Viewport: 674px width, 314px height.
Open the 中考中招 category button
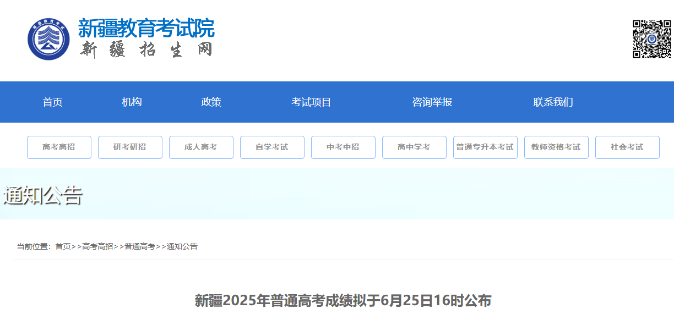(x=343, y=147)
